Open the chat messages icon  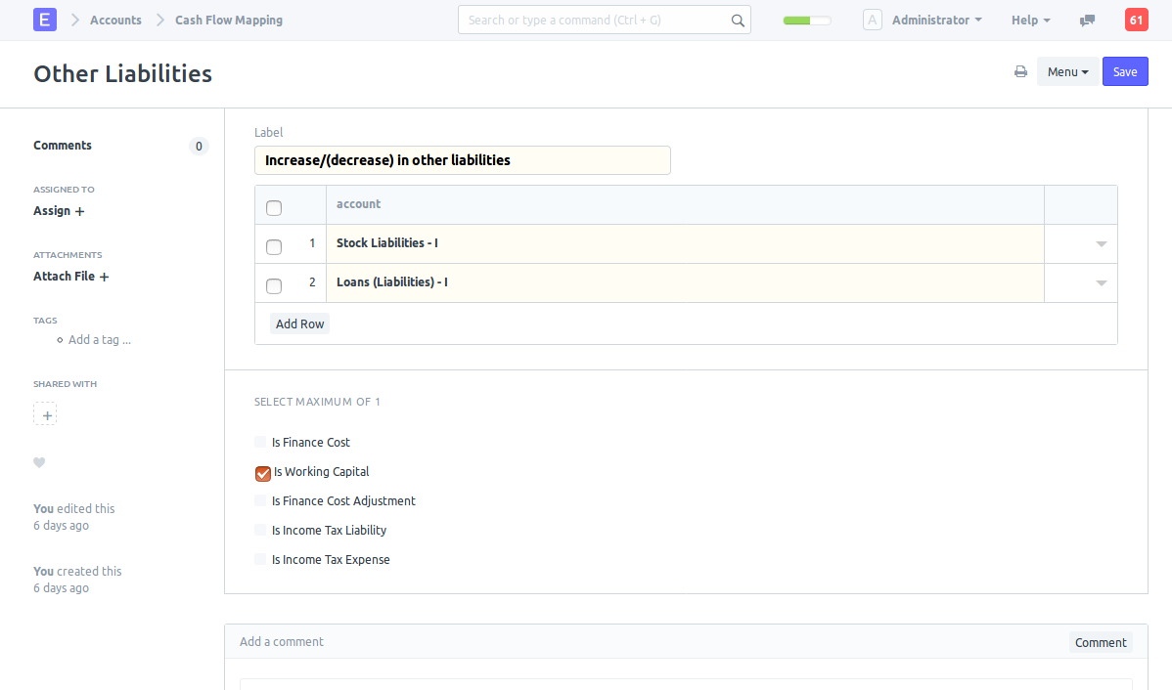(1087, 21)
